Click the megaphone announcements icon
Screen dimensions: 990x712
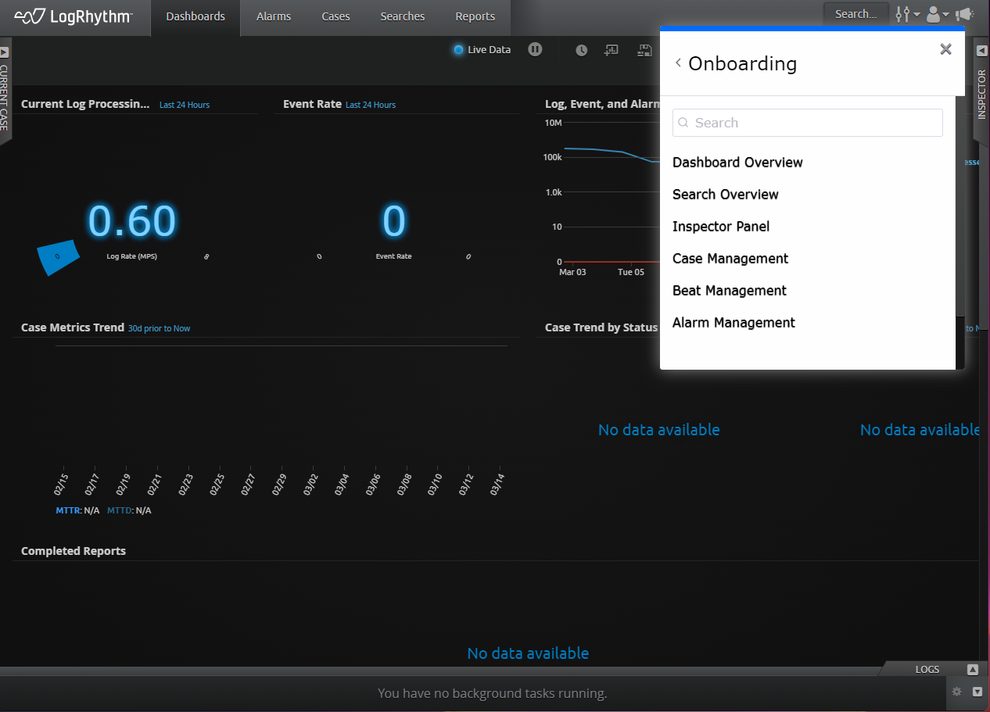[964, 14]
